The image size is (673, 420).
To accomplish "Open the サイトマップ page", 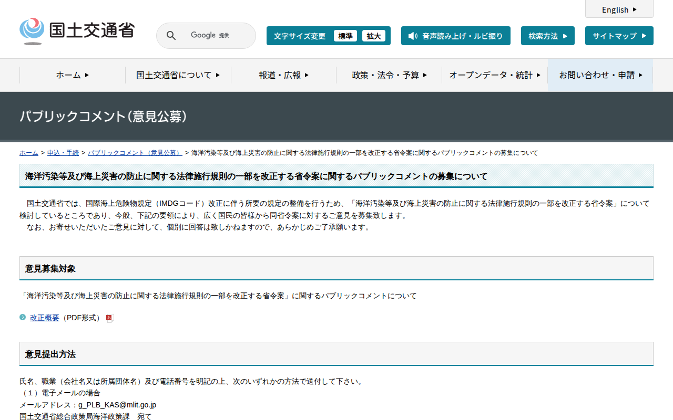I will (x=619, y=36).
